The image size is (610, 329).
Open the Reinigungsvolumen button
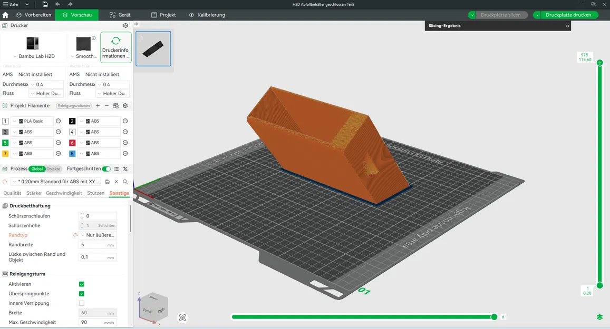(74, 106)
